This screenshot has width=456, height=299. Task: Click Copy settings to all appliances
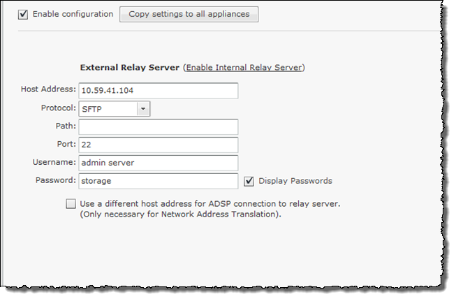tap(189, 14)
